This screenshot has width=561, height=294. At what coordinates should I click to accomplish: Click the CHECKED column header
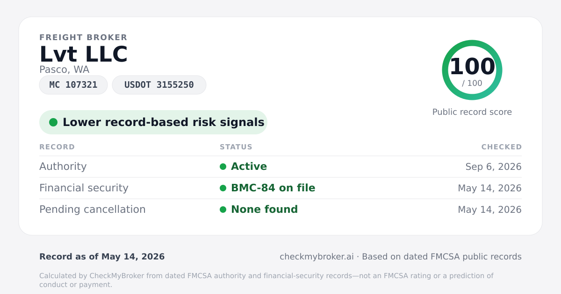click(x=502, y=147)
